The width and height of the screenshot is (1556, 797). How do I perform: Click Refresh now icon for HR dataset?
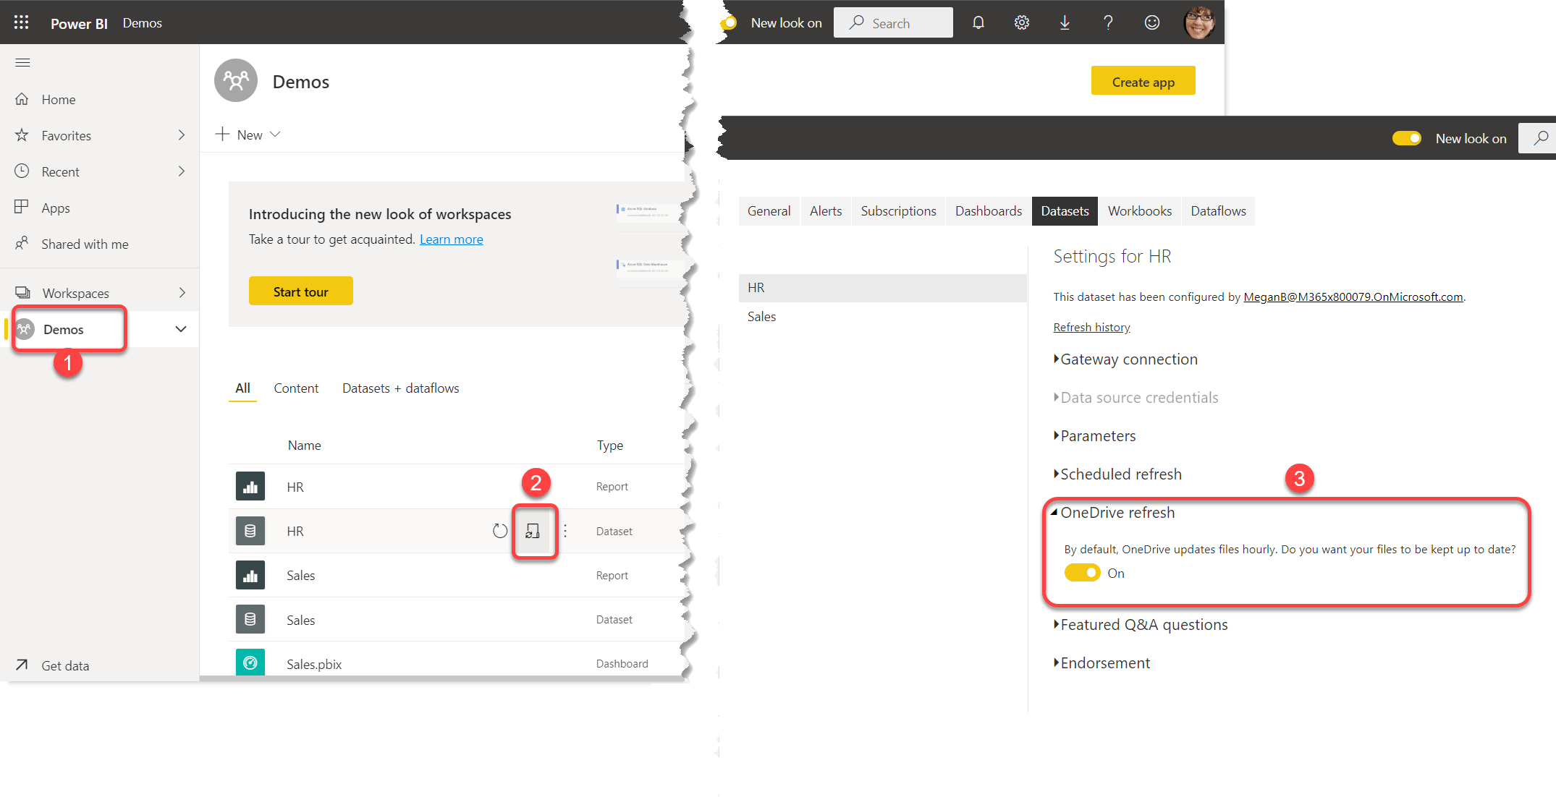tap(500, 531)
